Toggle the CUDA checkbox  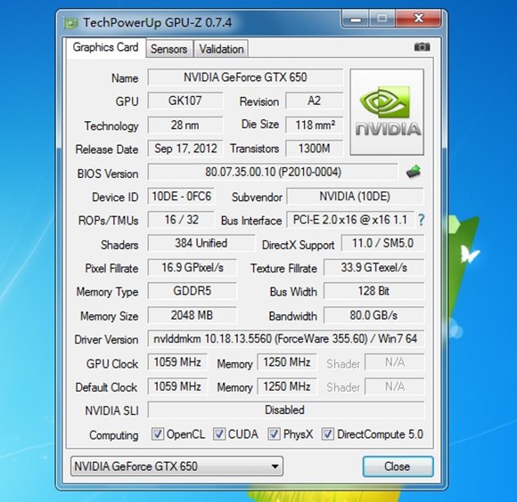[x=219, y=433]
